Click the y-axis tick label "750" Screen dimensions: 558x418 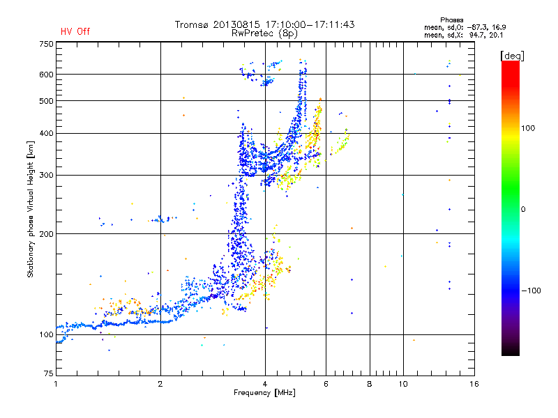46,44
